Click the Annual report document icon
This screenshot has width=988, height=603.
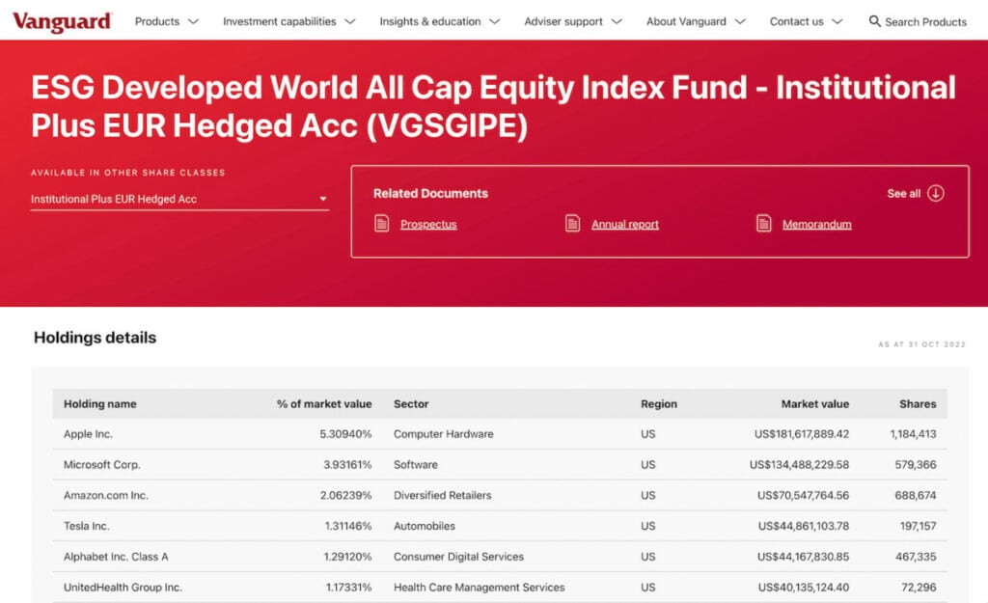[572, 223]
